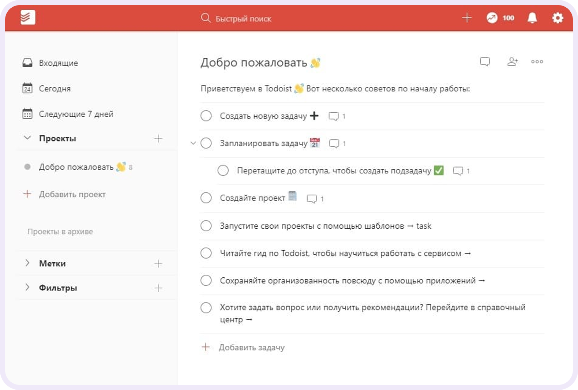Complete task Сохраняйте организованность
This screenshot has height=390, width=578.
(206, 280)
